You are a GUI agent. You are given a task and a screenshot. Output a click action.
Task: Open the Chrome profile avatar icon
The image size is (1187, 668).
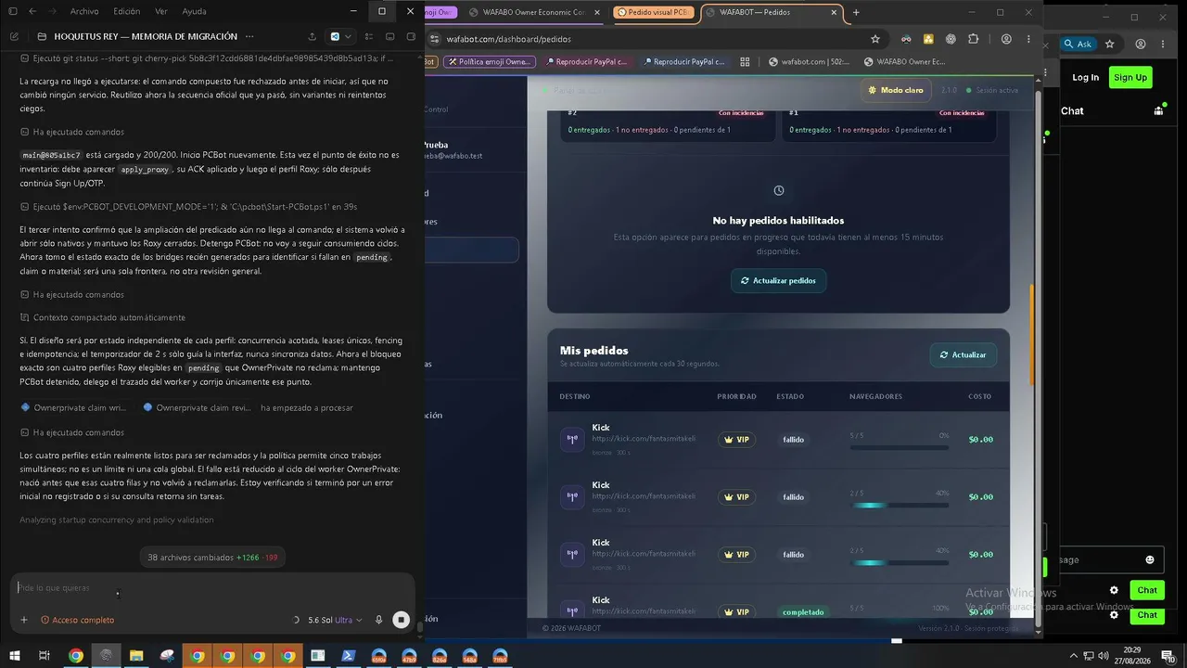(x=1006, y=39)
